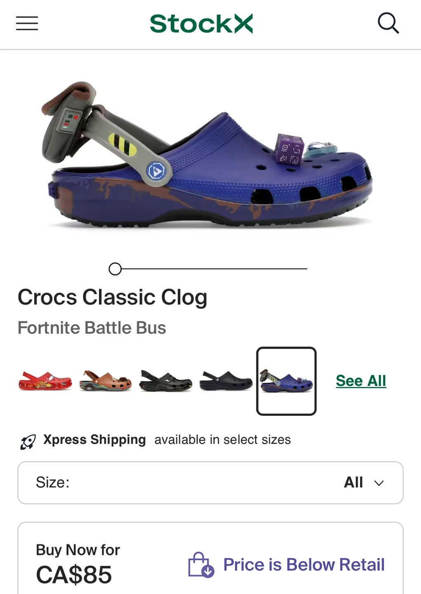Screen dimensions: 421x594
Task: Click the Xpress Shipping rocket icon
Action: [x=27, y=441]
